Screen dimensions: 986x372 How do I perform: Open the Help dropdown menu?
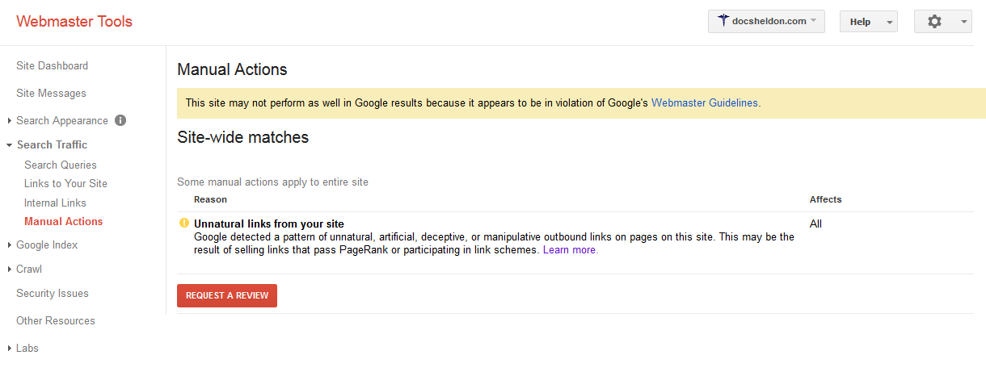(868, 22)
